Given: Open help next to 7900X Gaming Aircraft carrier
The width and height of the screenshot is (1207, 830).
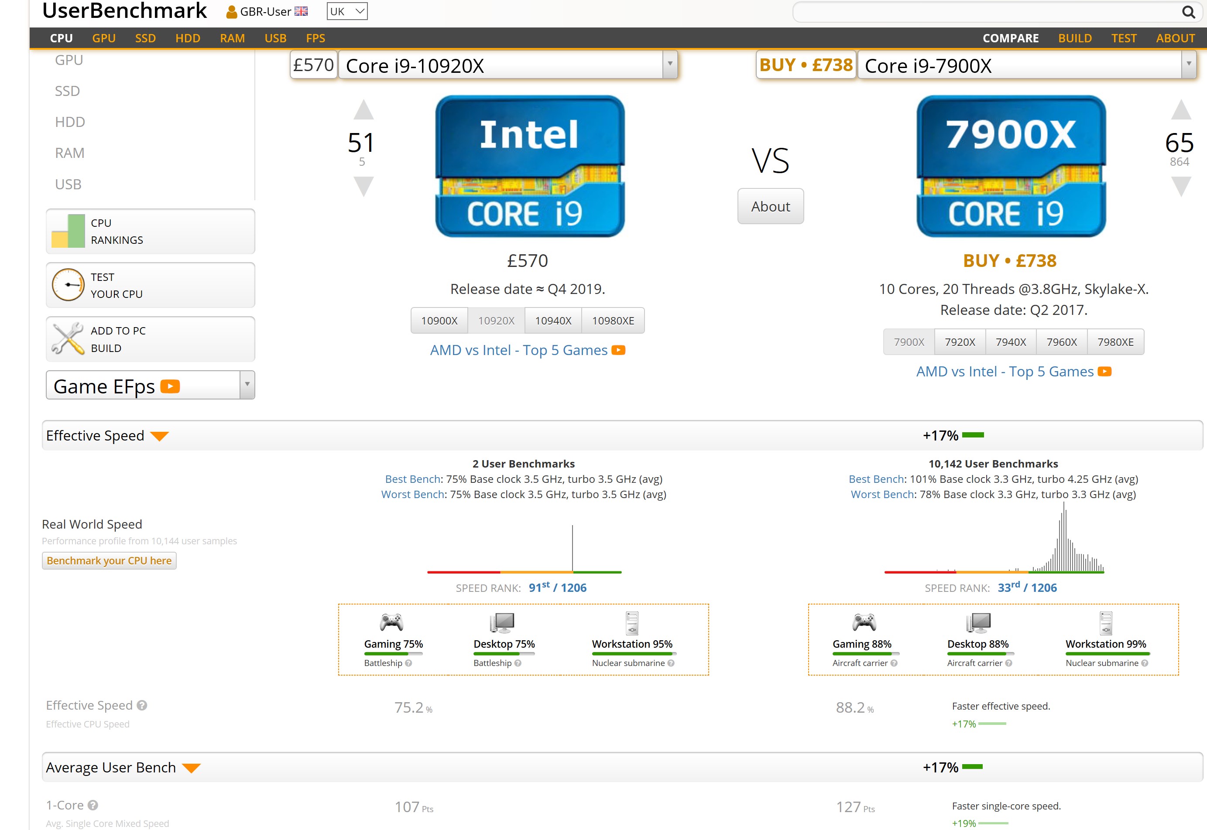Looking at the screenshot, I should coord(894,663).
